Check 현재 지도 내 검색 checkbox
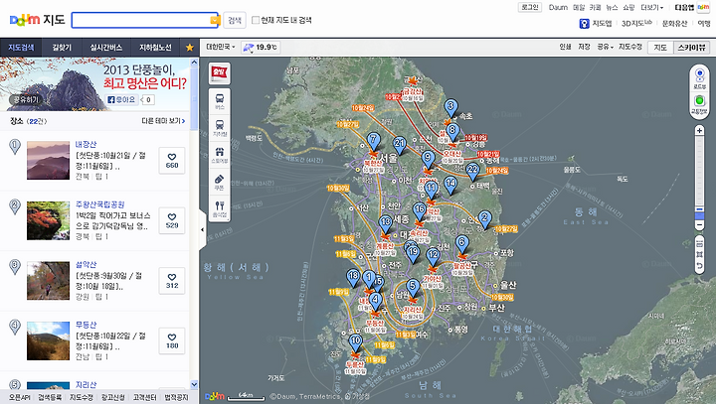This screenshot has width=716, height=404. 256,20
